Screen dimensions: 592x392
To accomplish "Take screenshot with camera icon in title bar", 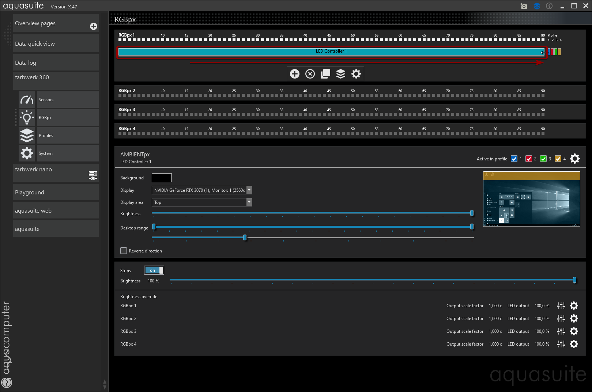I will (524, 6).
